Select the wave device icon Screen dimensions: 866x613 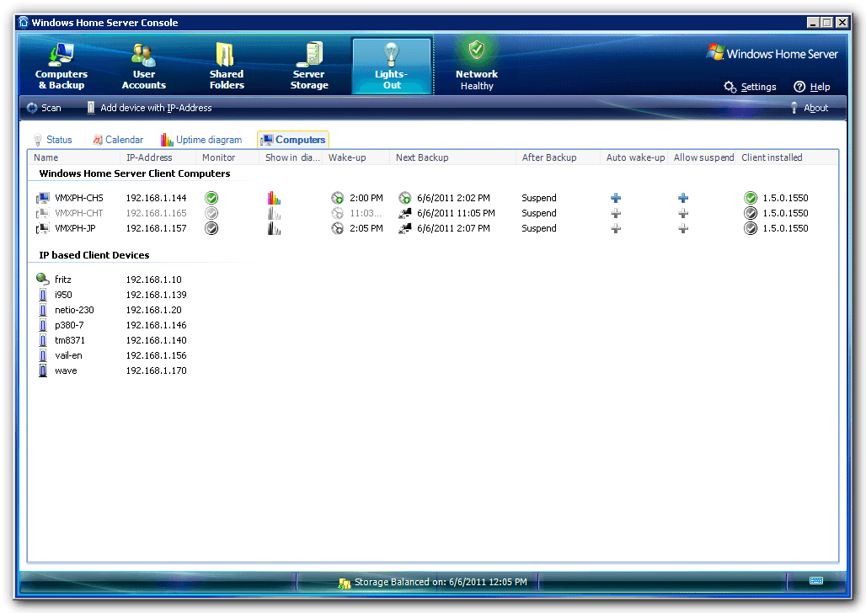(x=42, y=370)
